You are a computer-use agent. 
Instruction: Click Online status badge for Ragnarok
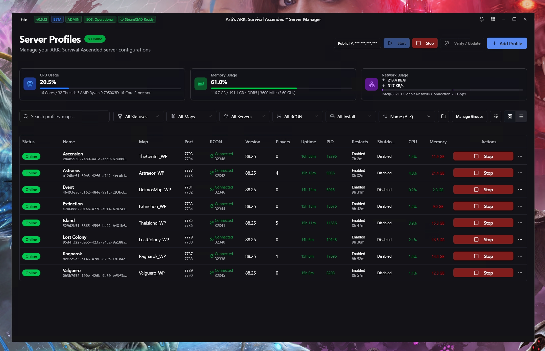coord(31,256)
